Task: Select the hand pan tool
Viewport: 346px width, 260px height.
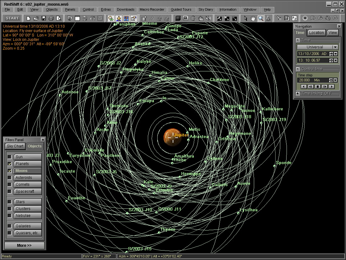Action: pos(253,19)
